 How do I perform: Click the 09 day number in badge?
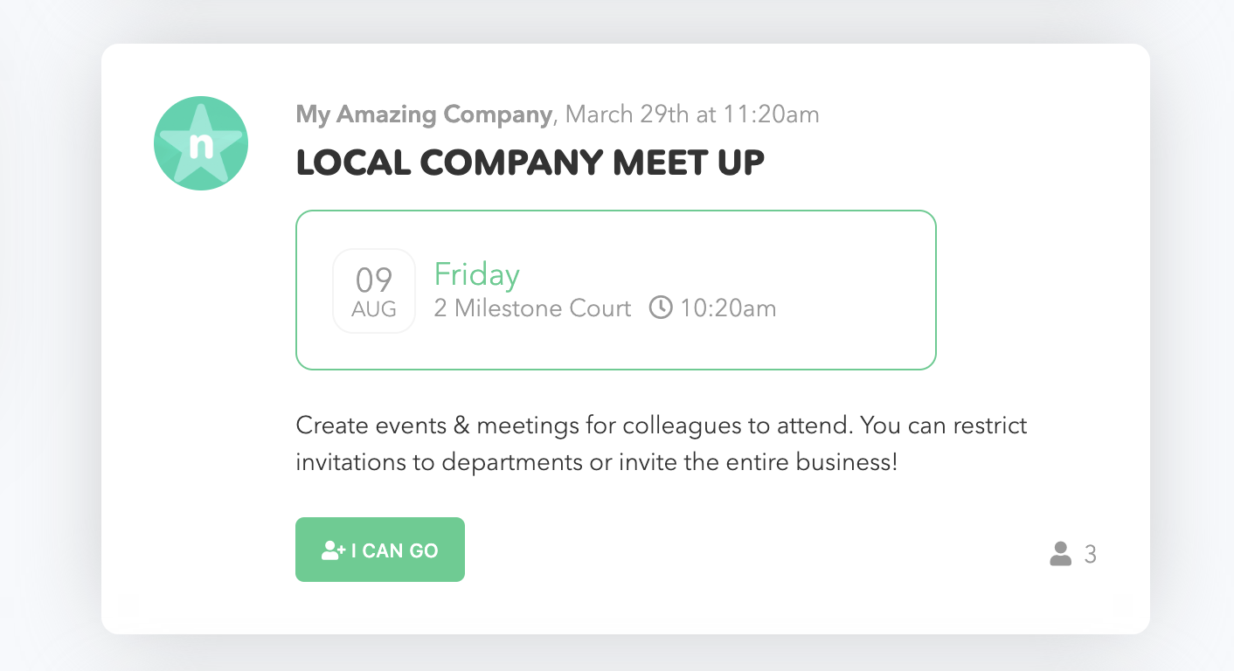[374, 280]
